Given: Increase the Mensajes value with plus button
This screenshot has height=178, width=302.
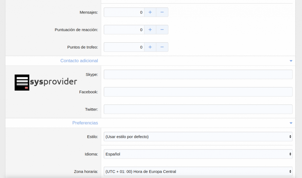Looking at the screenshot, I should coord(150,12).
